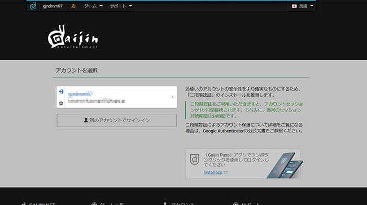Select the blurred account card

(116, 97)
